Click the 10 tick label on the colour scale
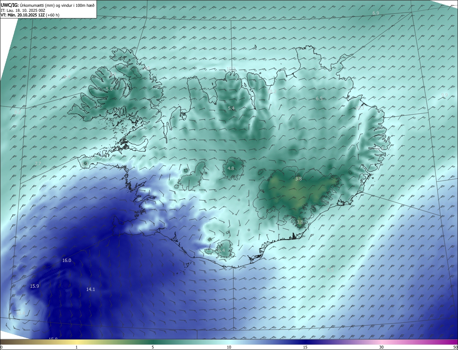The image size is (458, 350). (x=229, y=347)
